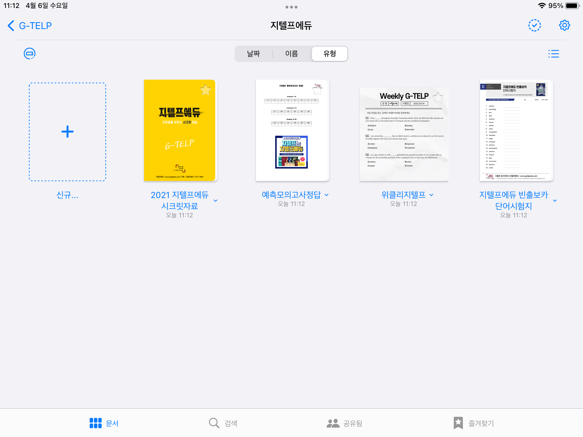The width and height of the screenshot is (583, 437).
Task: Sort documents by 유형
Action: [330, 54]
